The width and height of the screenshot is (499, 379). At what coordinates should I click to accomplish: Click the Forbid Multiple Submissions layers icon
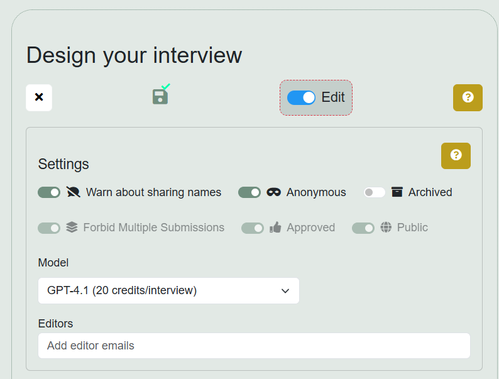click(72, 228)
